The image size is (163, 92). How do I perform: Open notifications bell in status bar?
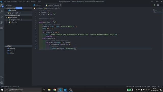162,87
